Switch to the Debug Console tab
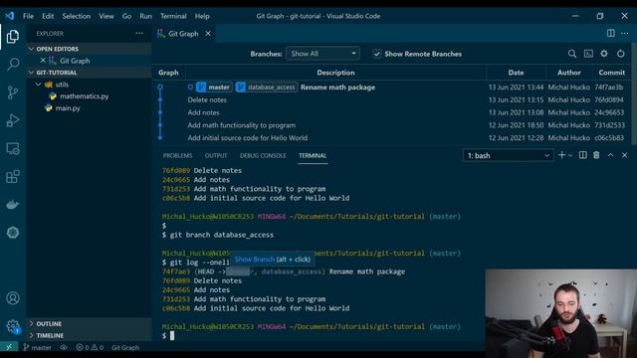 coord(263,155)
